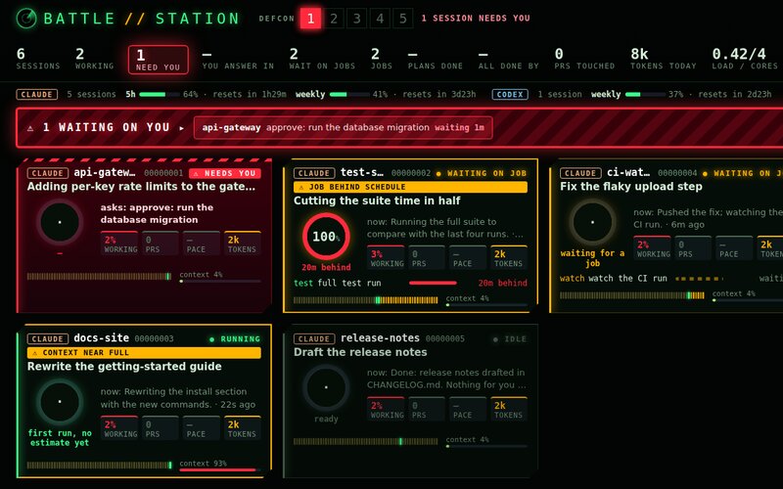Click Claude 5h usage bar at 64%
Screen dimensions: 783x489
tap(160, 94)
